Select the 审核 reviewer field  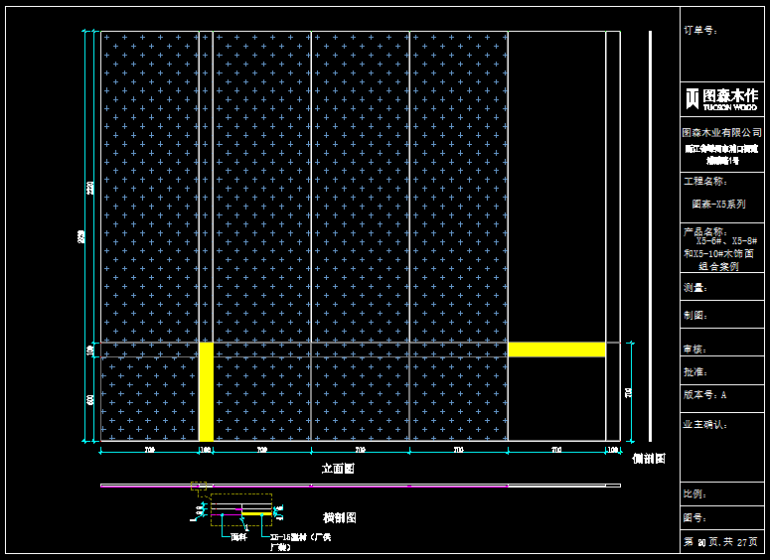pyautogui.click(x=694, y=349)
